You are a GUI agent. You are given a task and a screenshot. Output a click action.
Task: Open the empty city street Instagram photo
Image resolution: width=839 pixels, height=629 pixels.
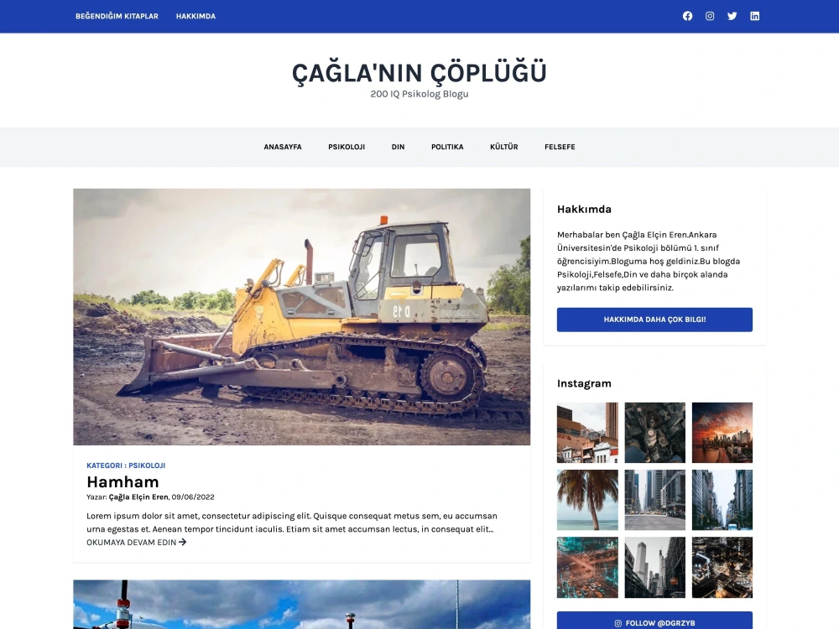655,500
